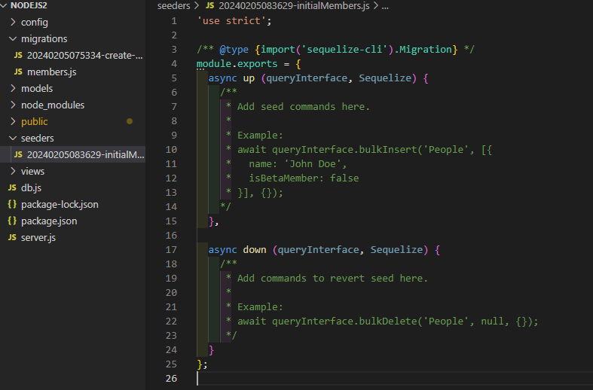Click 'Add commands to revert seed here.'
593x390 pixels.
tap(332, 278)
